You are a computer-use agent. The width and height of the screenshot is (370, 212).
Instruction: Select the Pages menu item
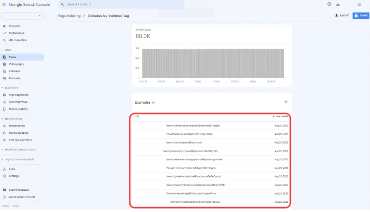[x=22, y=57]
